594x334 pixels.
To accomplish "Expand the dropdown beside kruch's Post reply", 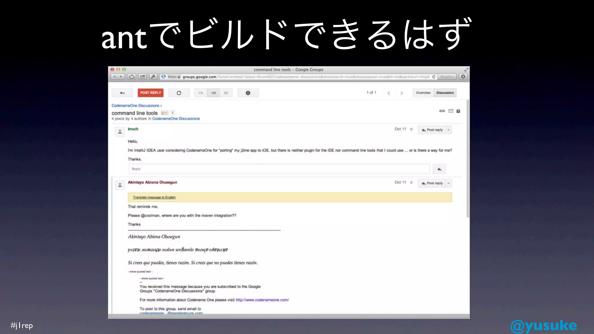I will 449,130.
